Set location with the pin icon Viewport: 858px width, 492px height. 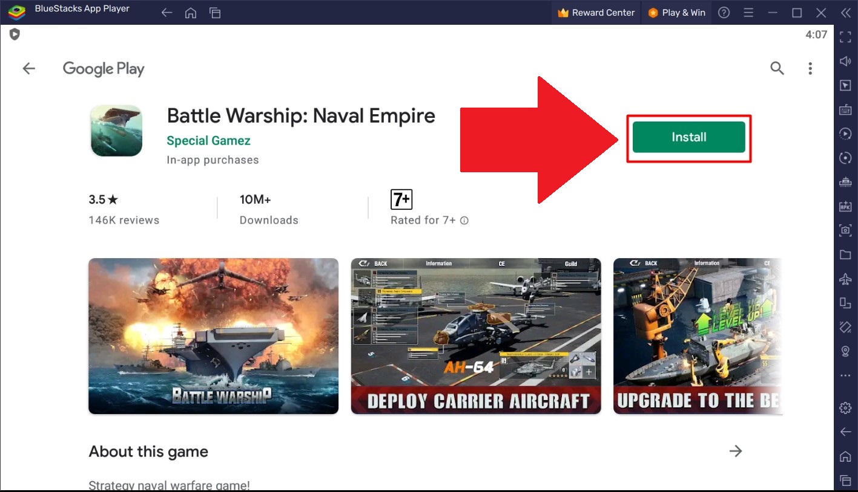(x=845, y=351)
